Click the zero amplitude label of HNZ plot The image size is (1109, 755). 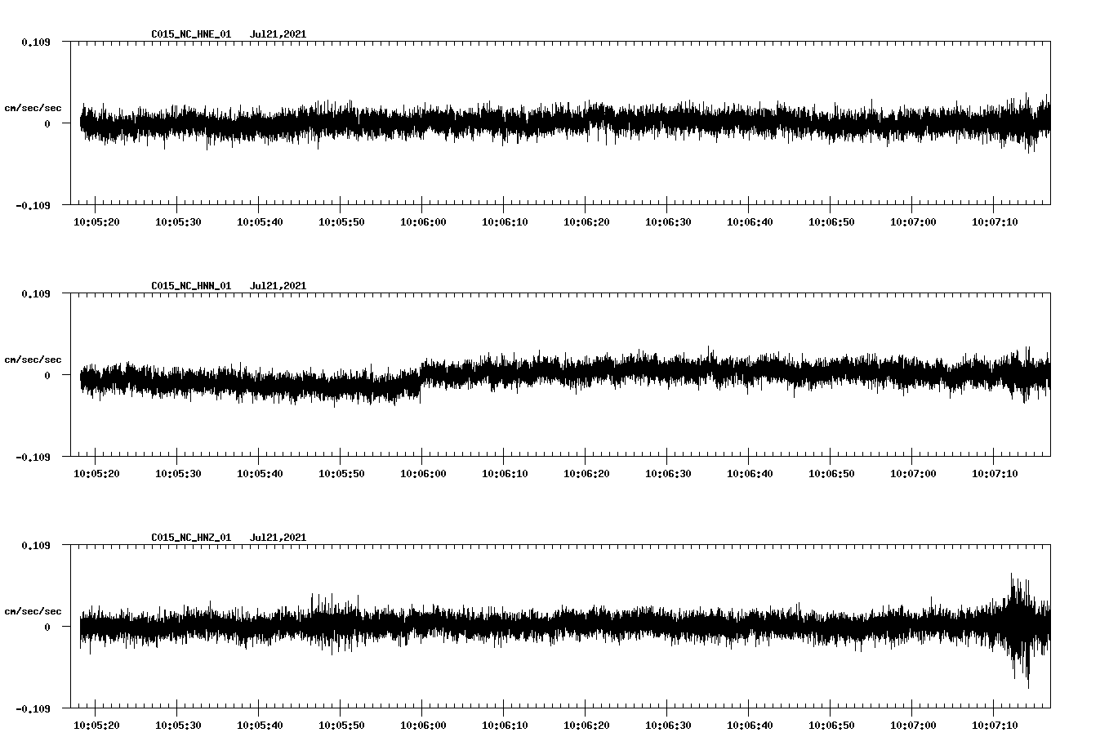[47, 627]
